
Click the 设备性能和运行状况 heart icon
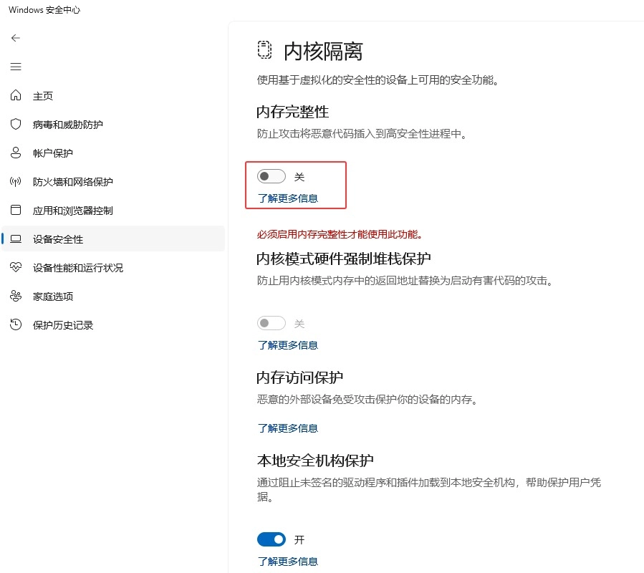[16, 267]
